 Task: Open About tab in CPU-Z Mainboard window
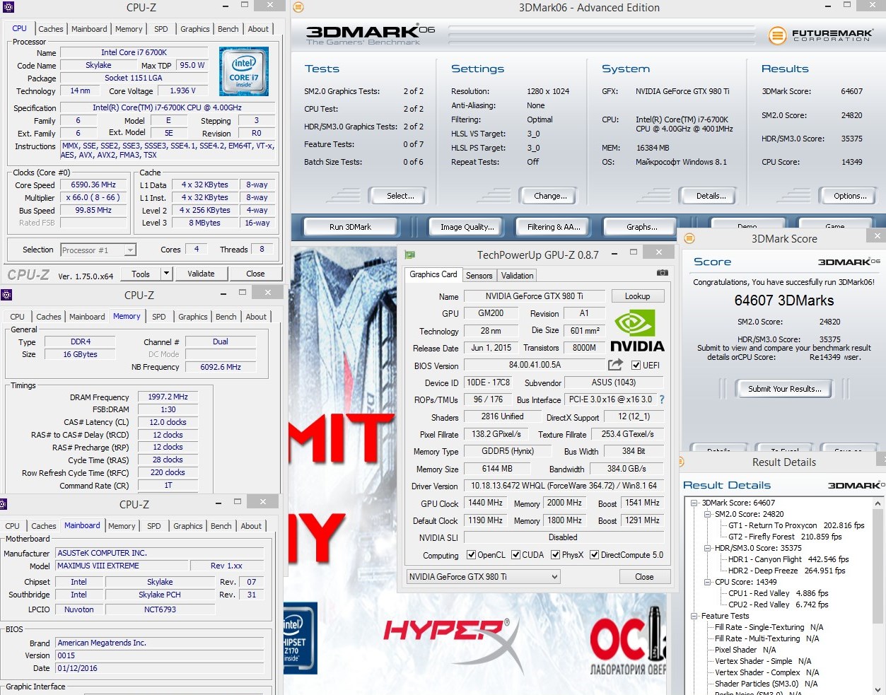251,526
